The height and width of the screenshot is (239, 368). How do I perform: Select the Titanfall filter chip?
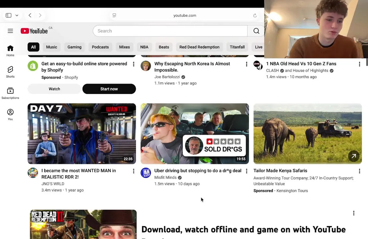[x=237, y=47]
